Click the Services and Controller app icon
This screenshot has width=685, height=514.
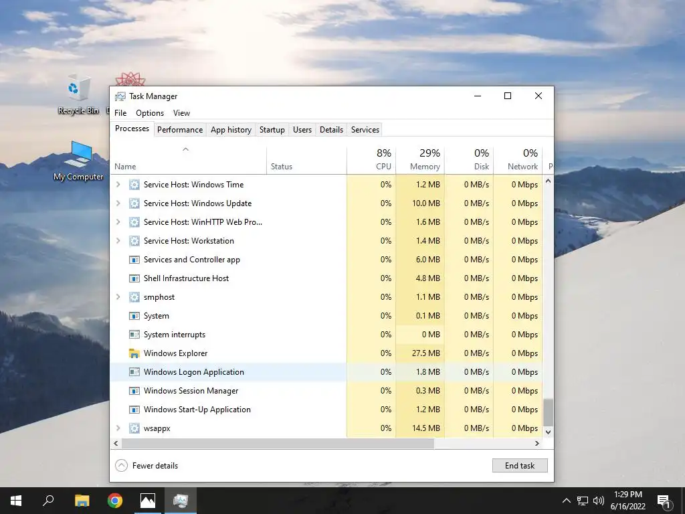pyautogui.click(x=134, y=260)
